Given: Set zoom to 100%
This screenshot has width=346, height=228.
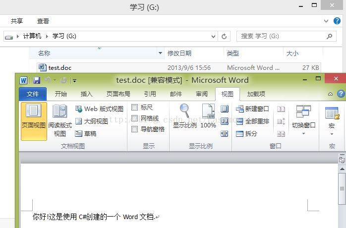Looking at the screenshot, I should (x=208, y=117).
